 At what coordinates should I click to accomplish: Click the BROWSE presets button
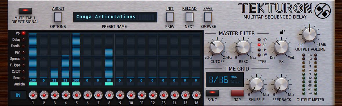point(208,17)
